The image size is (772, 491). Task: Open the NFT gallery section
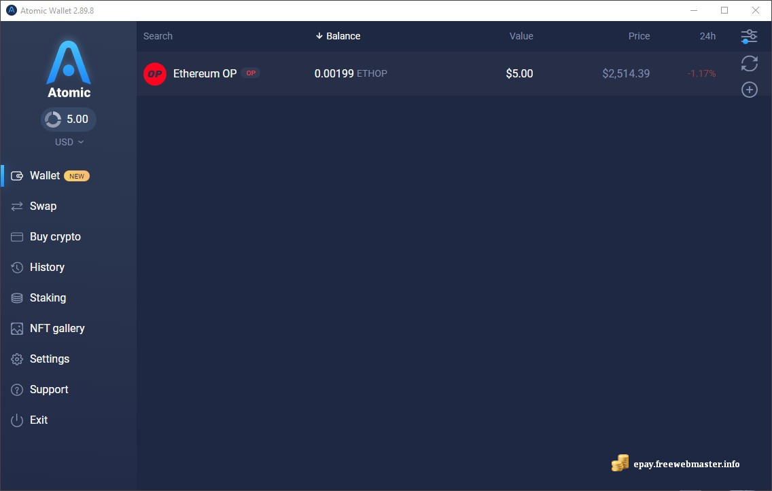pos(57,328)
